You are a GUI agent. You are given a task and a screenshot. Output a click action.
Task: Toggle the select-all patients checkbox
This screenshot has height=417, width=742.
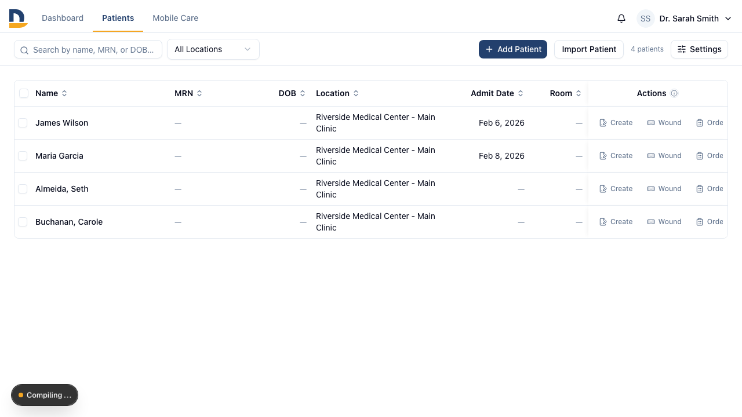(x=24, y=93)
